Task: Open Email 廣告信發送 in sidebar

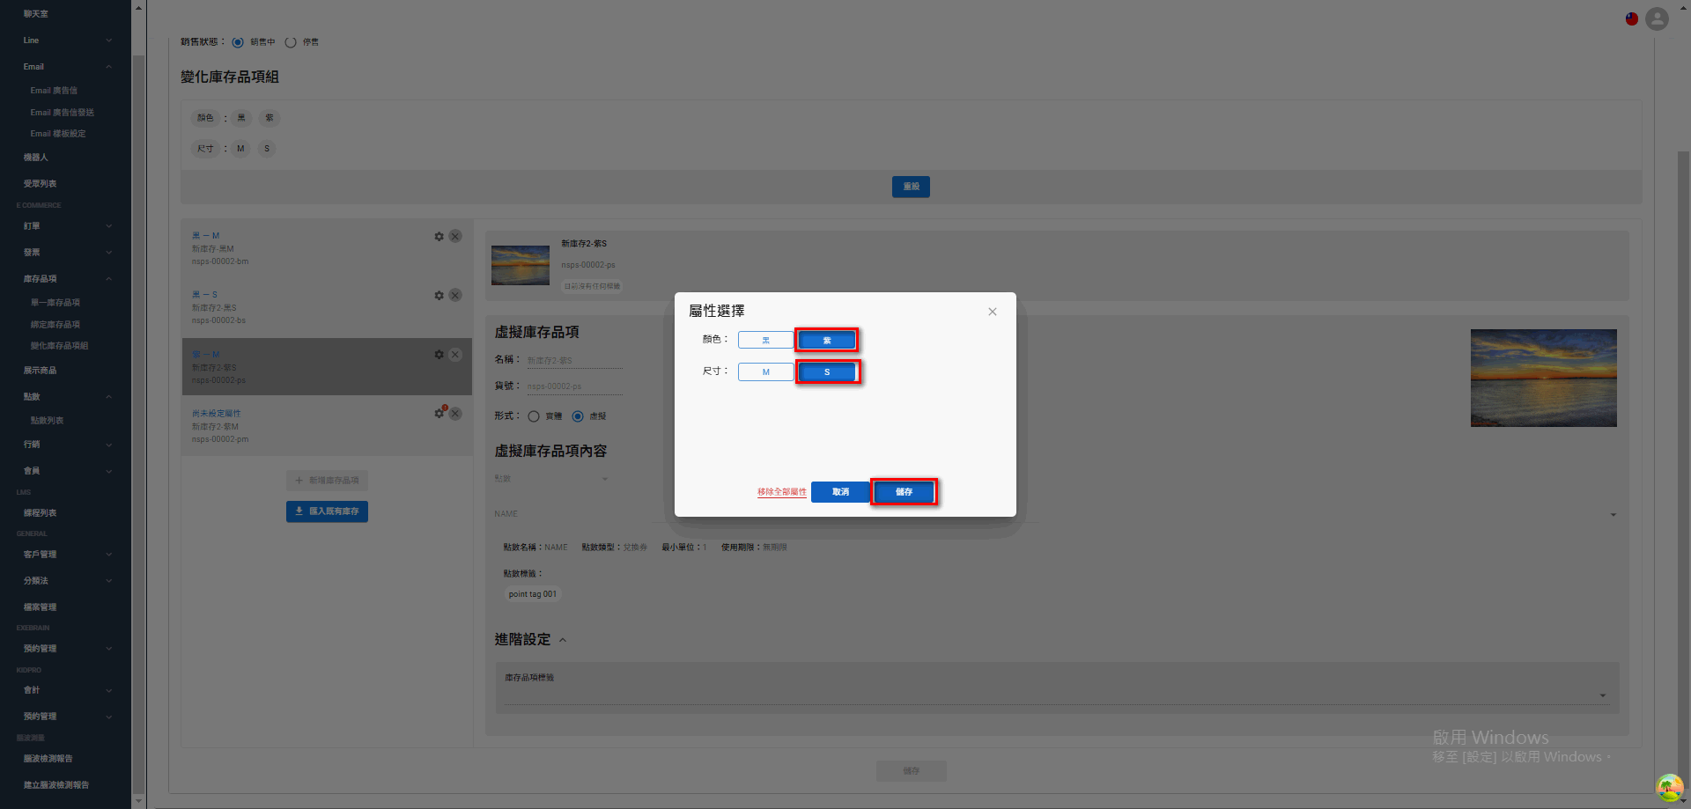Action: pos(62,113)
